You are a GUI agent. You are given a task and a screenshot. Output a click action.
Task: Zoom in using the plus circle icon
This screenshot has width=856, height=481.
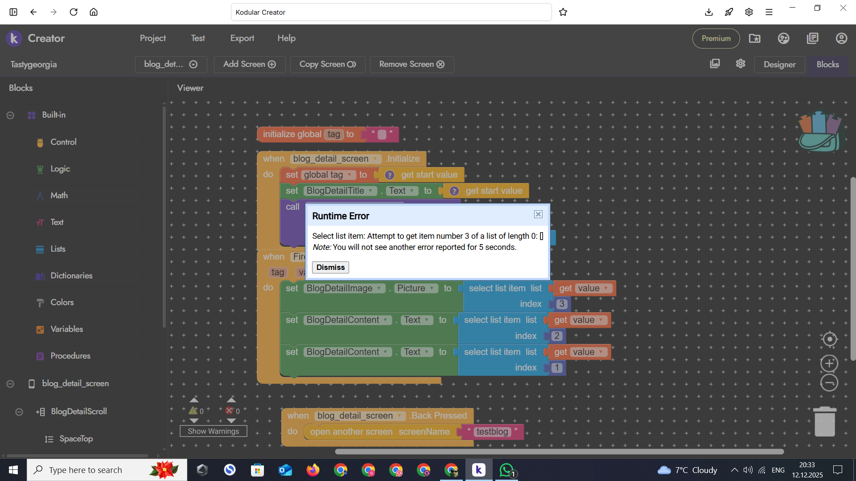click(829, 363)
